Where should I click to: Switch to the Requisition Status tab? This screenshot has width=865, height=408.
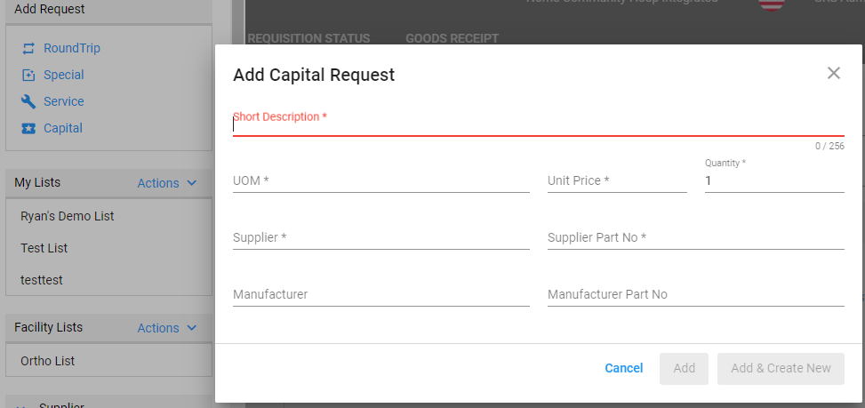(x=309, y=38)
